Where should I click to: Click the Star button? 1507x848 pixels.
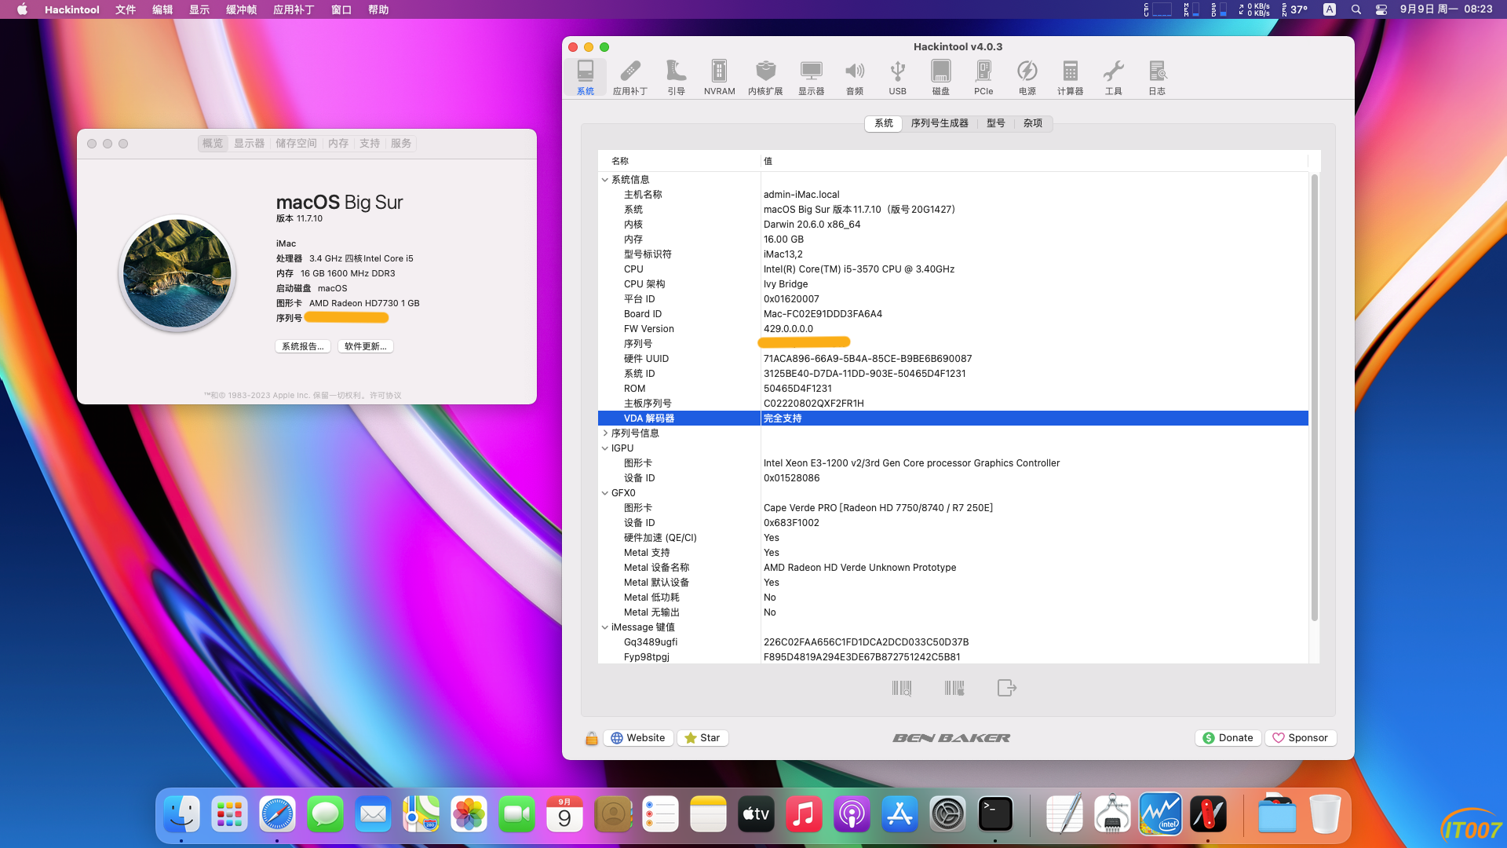pyautogui.click(x=702, y=738)
